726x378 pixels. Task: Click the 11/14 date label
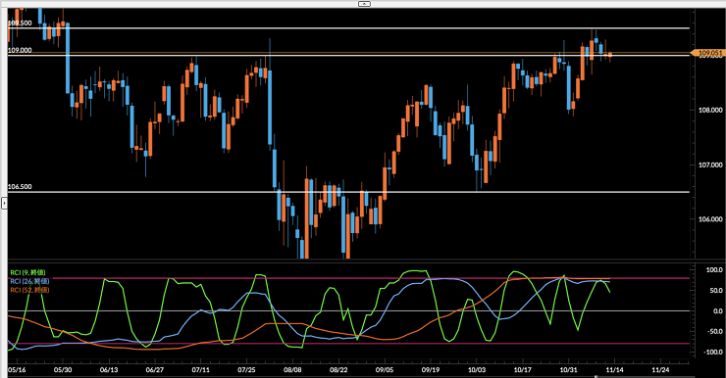[x=614, y=370]
